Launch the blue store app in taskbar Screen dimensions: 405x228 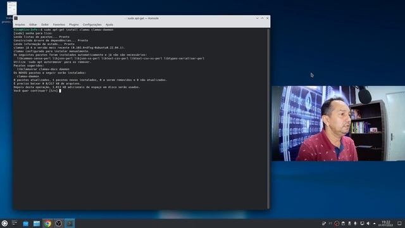(x=25, y=224)
